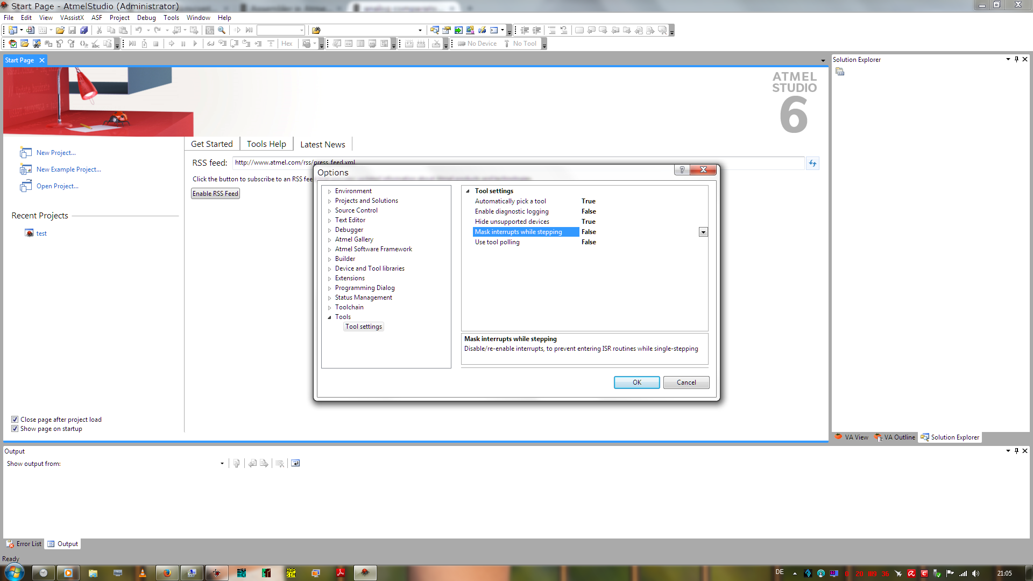The image size is (1033, 581).
Task: Click Cancel in the Options dialog
Action: (687, 382)
